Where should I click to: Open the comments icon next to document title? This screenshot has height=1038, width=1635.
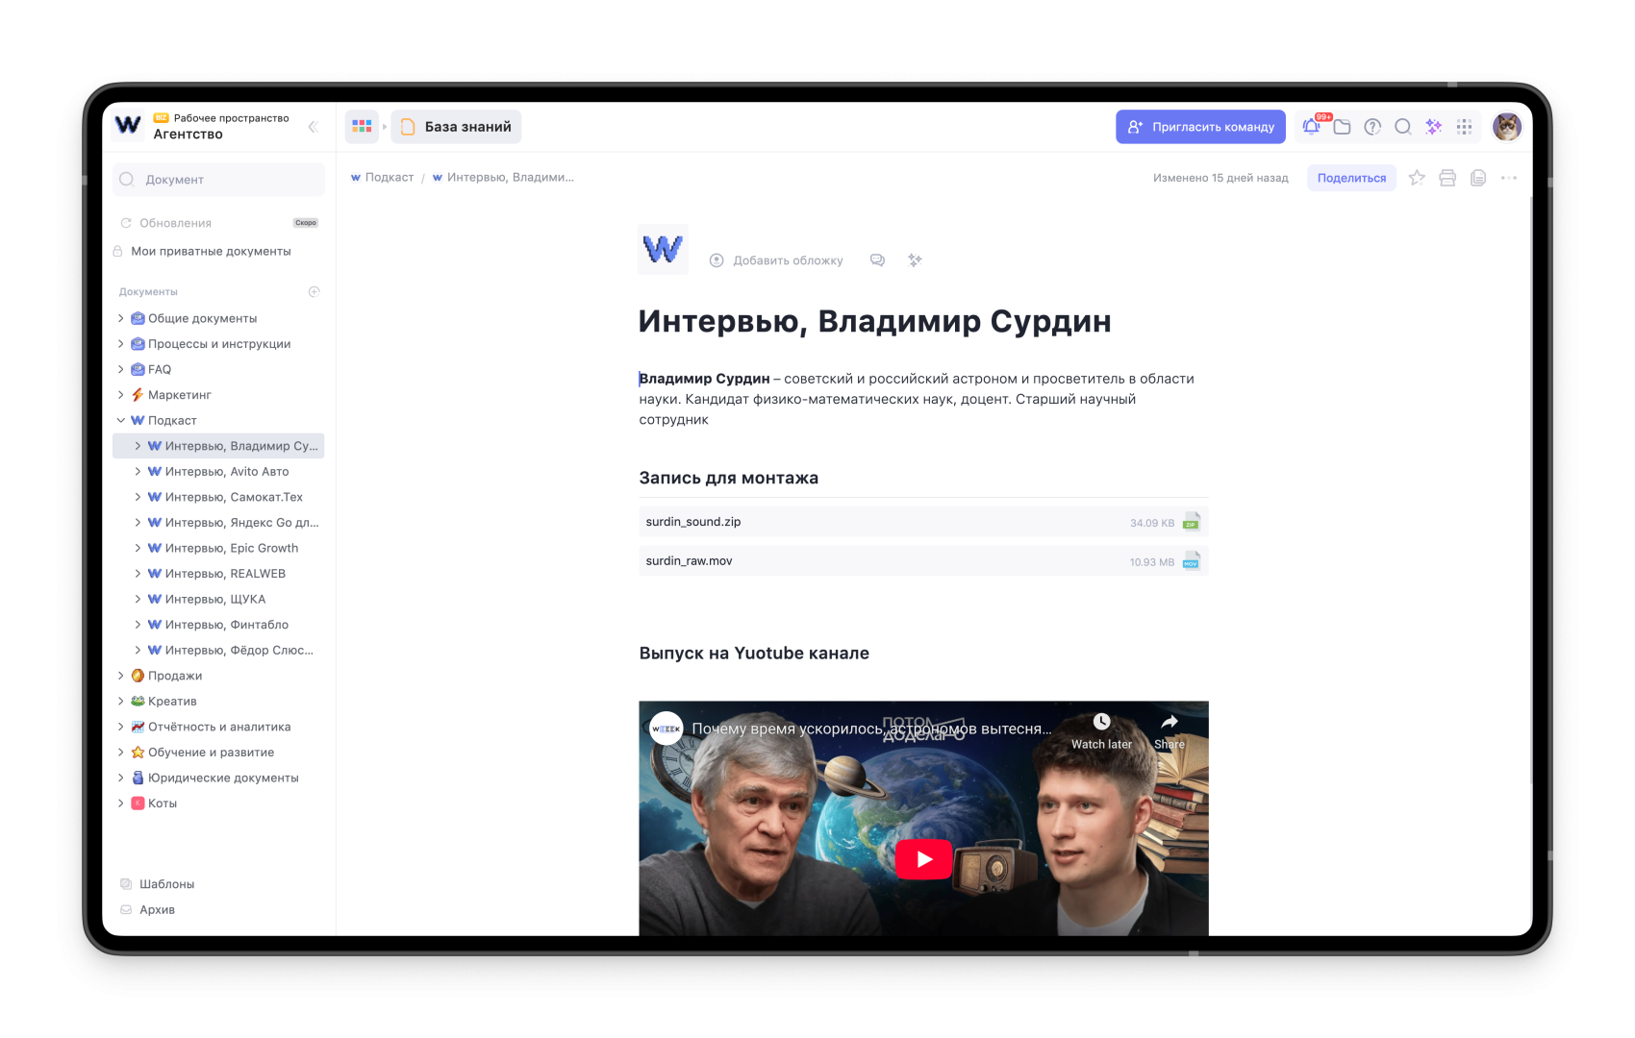(877, 259)
